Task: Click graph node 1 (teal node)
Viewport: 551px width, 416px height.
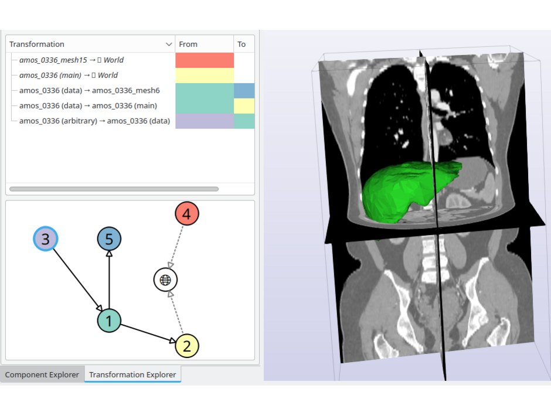Action: pyautogui.click(x=109, y=320)
